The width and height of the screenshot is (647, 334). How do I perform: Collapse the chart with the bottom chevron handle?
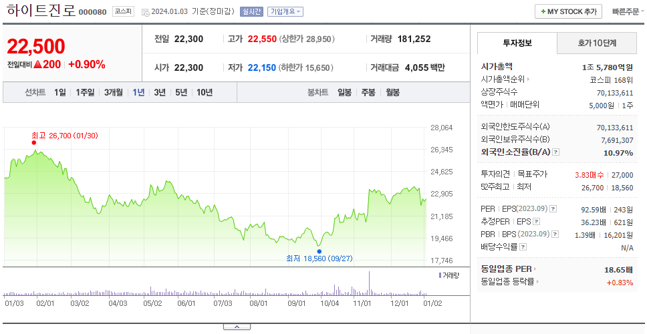(237, 327)
